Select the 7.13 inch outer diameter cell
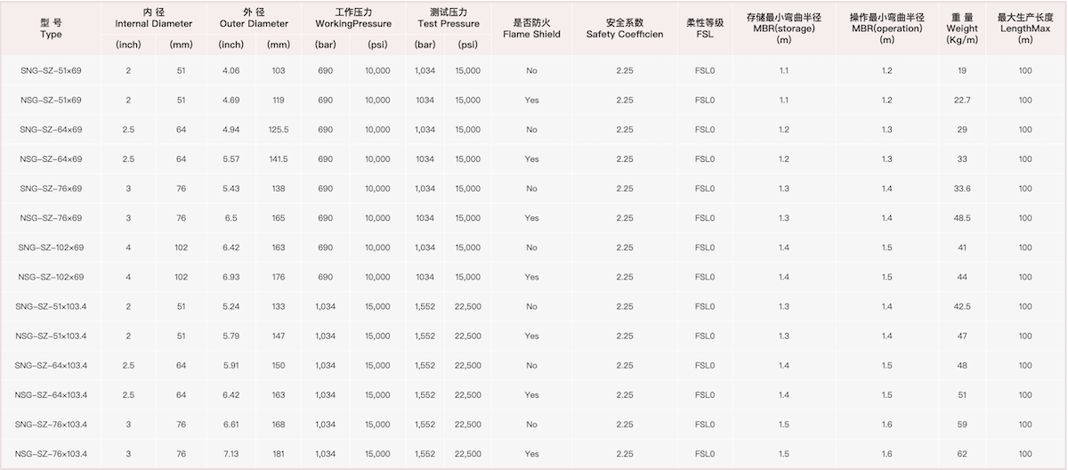 click(x=231, y=454)
